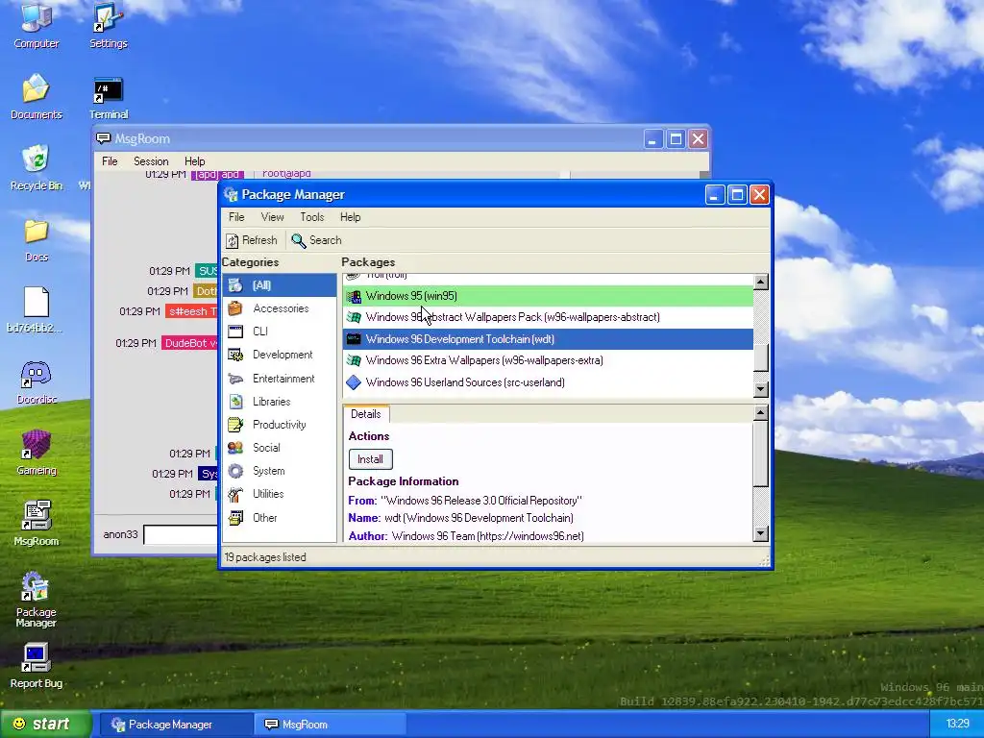984x738 pixels.
Task: Launch the MsgRoom desktop shortcut
Action: [36, 523]
